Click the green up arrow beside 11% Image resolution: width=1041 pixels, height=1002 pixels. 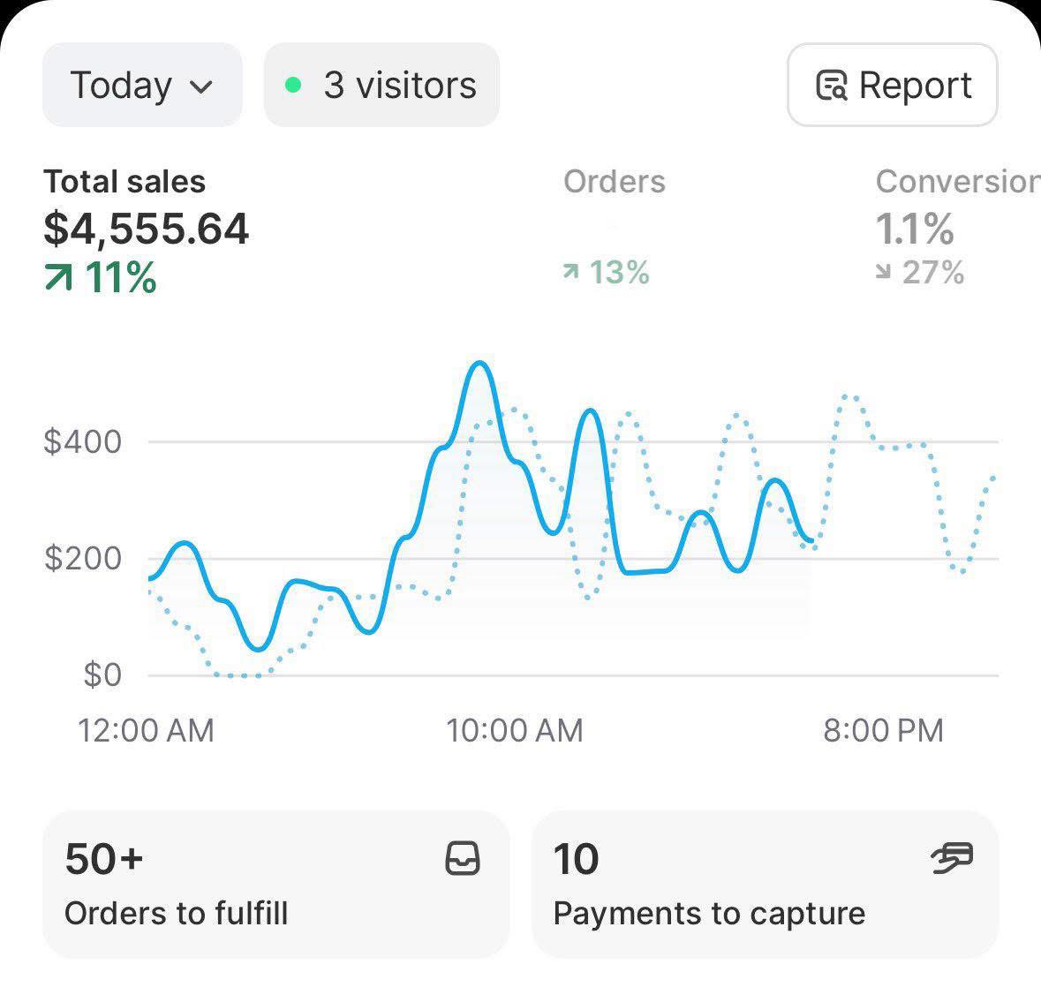click(58, 279)
